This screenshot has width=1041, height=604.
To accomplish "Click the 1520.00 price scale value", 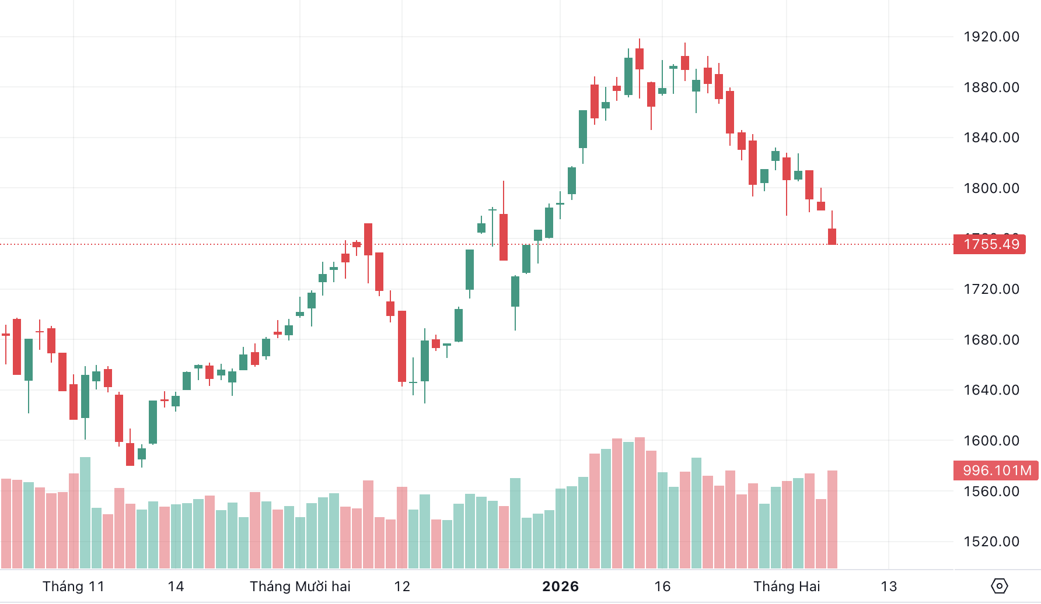I will pyautogui.click(x=991, y=542).
